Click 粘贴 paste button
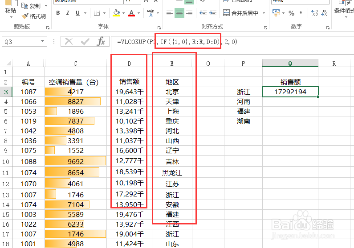The image size is (354, 248). 11,9
